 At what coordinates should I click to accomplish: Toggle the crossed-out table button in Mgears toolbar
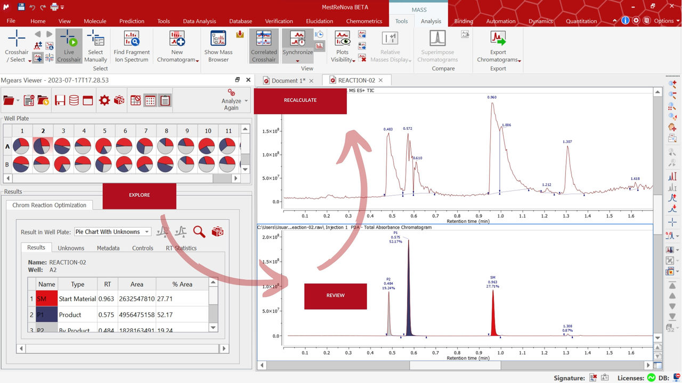coord(136,100)
